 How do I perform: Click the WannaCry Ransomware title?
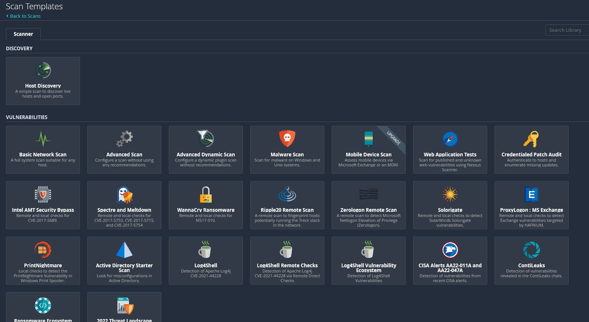[206, 210]
